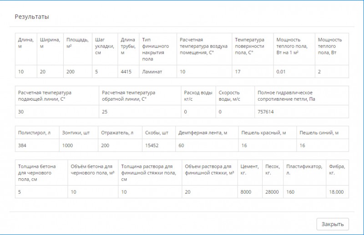Click the return line temperature value 25
Screen dimensions: 364x235
coord(105,112)
